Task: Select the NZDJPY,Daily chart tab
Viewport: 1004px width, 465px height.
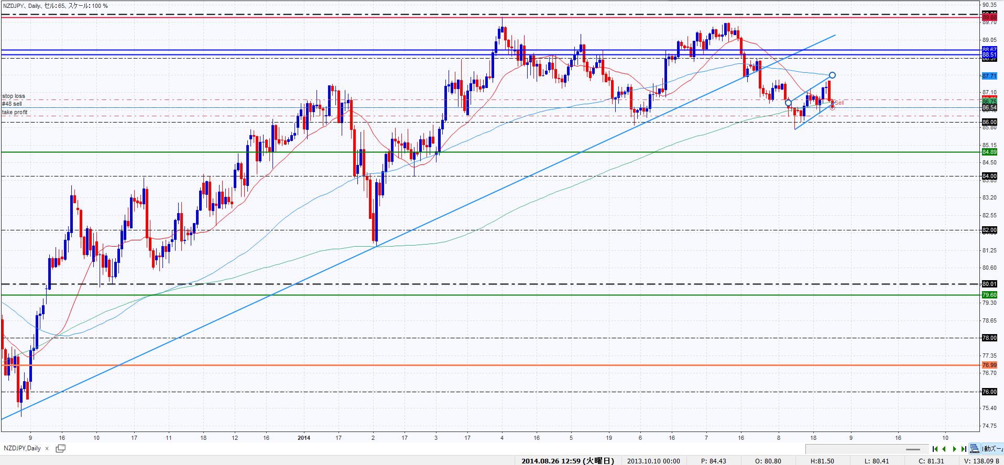Action: pyautogui.click(x=22, y=448)
